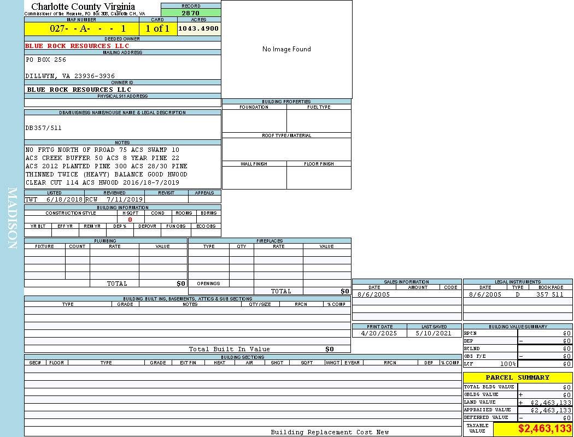Select the DB357/511 legal description
The height and width of the screenshot is (437, 574).
pos(44,128)
